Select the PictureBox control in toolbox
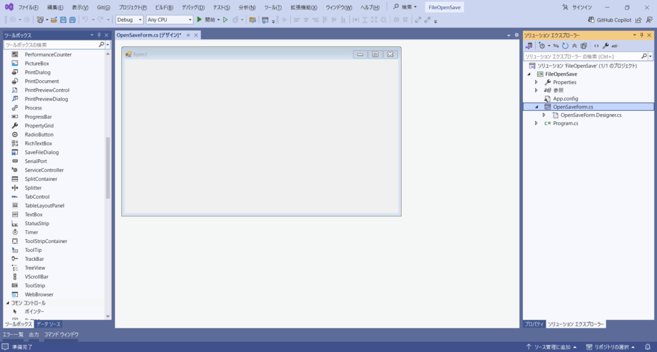The image size is (657, 352). (x=37, y=63)
